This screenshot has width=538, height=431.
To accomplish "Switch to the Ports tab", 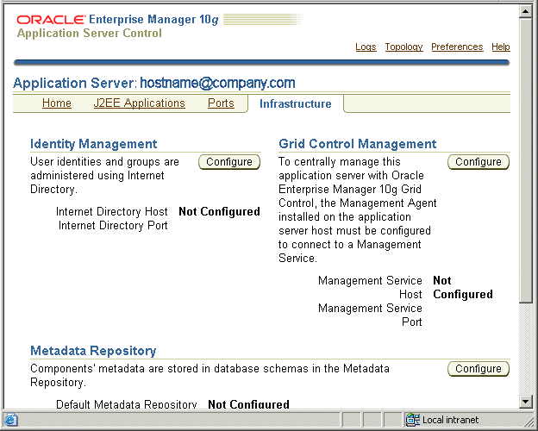I will tap(221, 103).
